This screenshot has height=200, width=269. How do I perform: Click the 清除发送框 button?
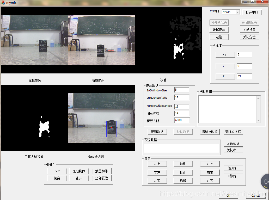[x=233, y=132]
